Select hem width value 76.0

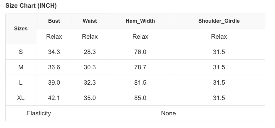point(140,52)
